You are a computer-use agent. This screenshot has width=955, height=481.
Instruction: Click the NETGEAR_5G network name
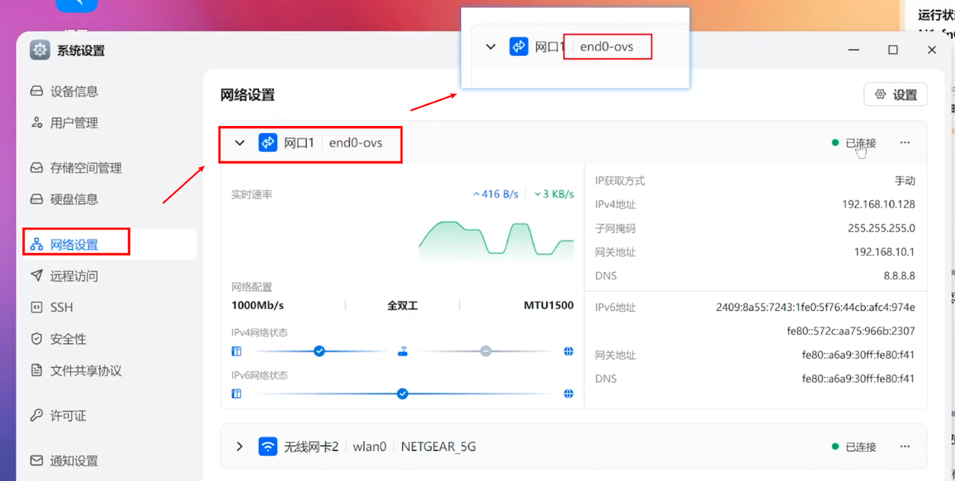click(x=438, y=447)
